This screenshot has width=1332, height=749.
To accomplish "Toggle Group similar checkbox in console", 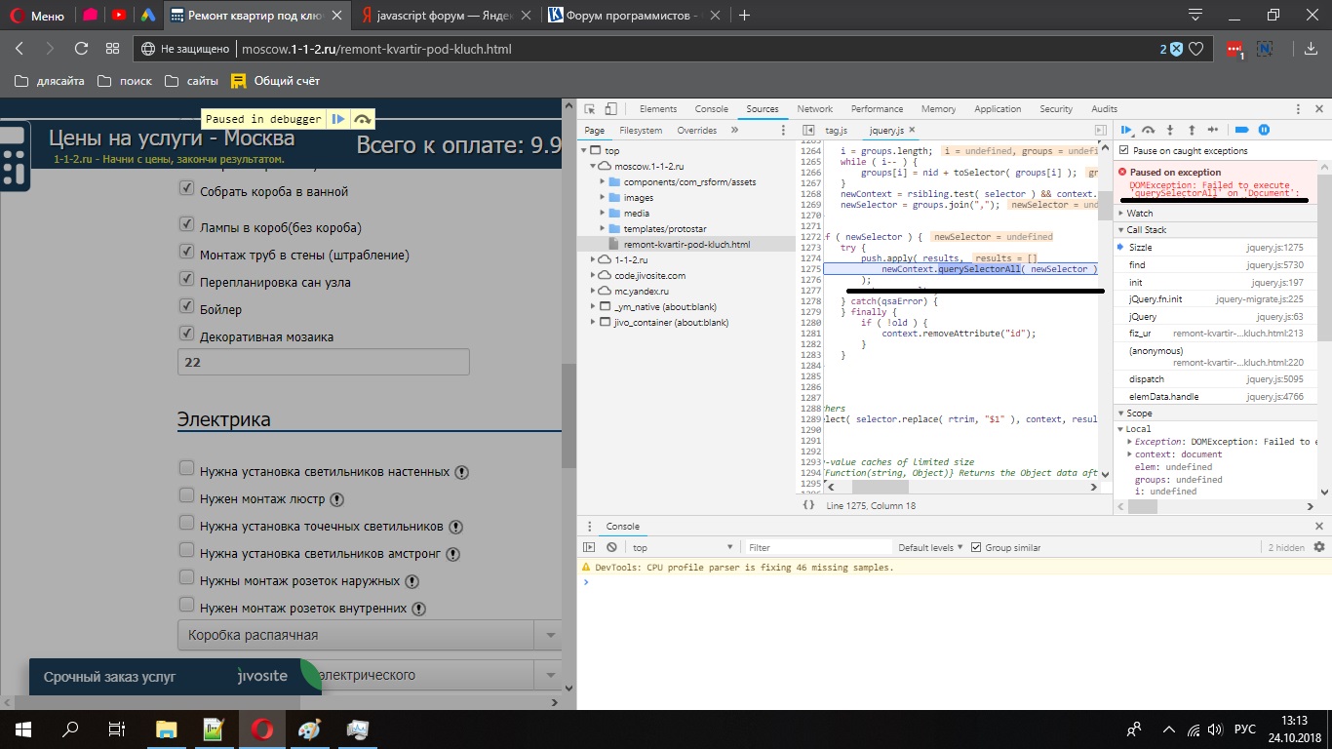I will [x=975, y=547].
